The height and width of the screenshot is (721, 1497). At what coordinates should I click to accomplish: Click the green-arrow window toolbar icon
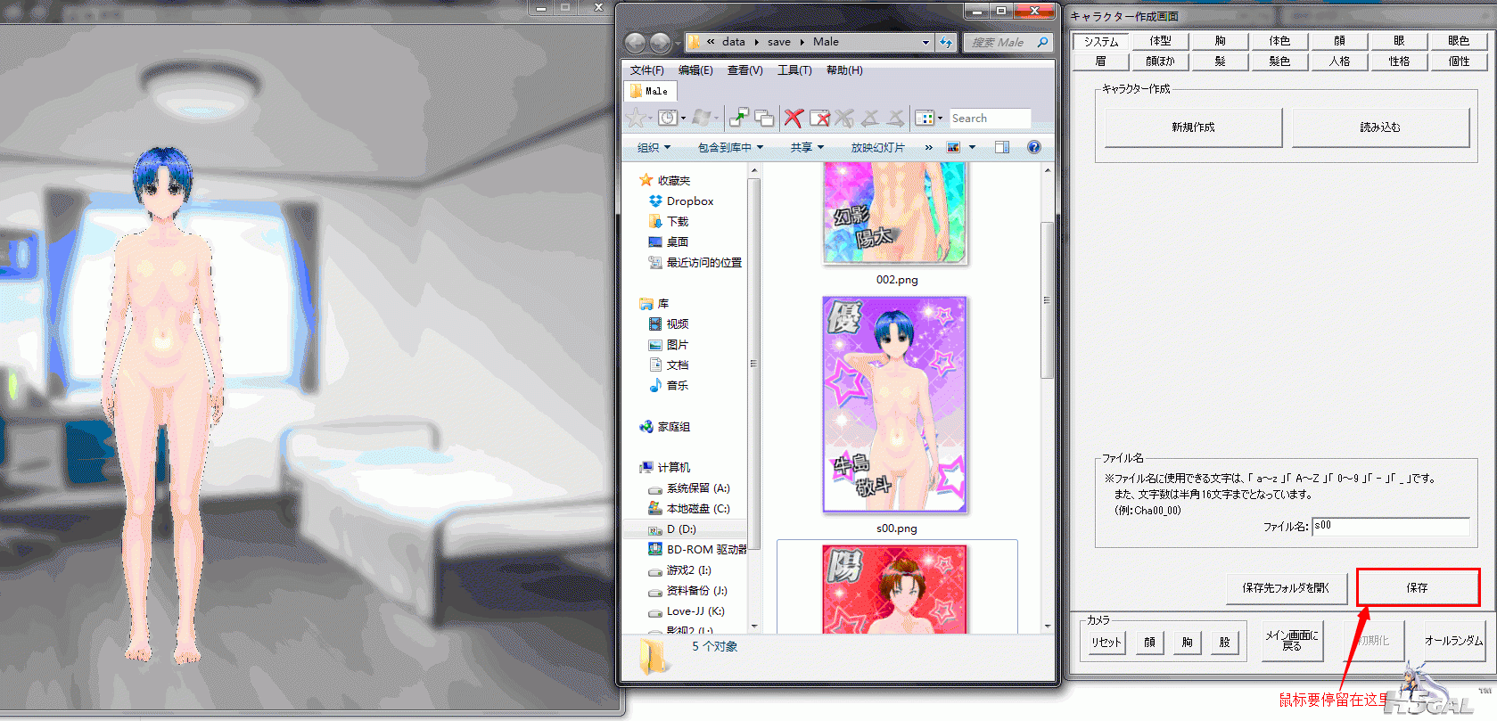[739, 118]
